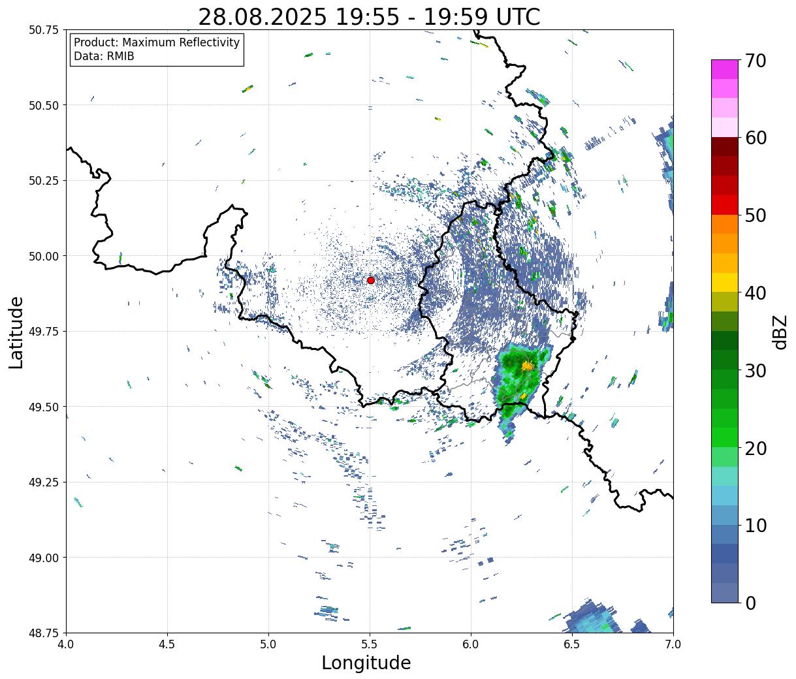Click the colorbar tick label '30'

point(755,370)
